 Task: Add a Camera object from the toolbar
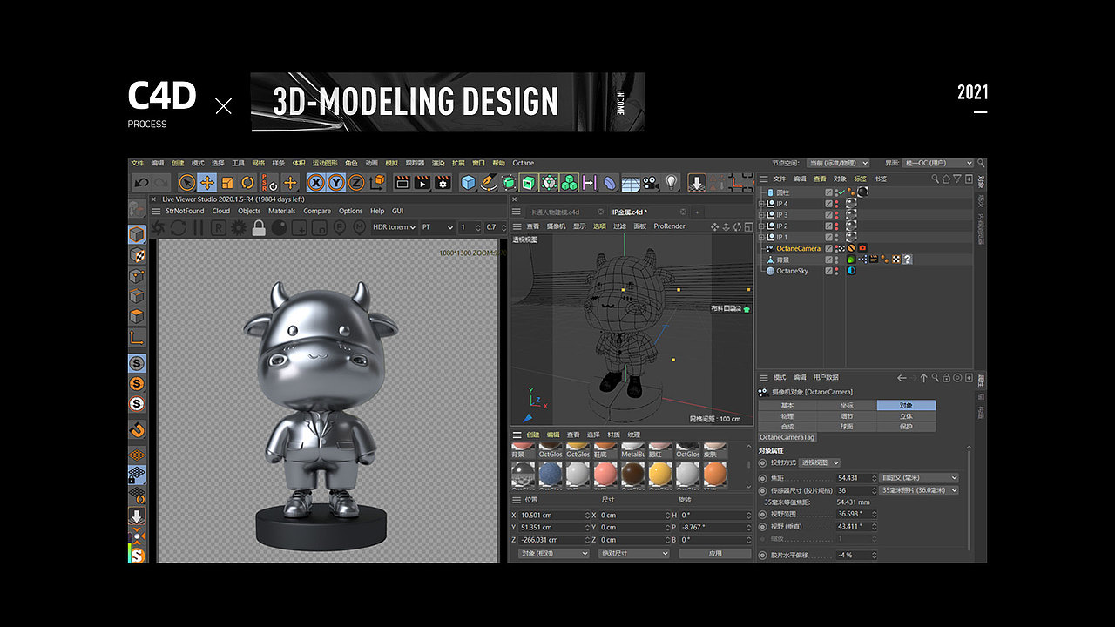[651, 183]
